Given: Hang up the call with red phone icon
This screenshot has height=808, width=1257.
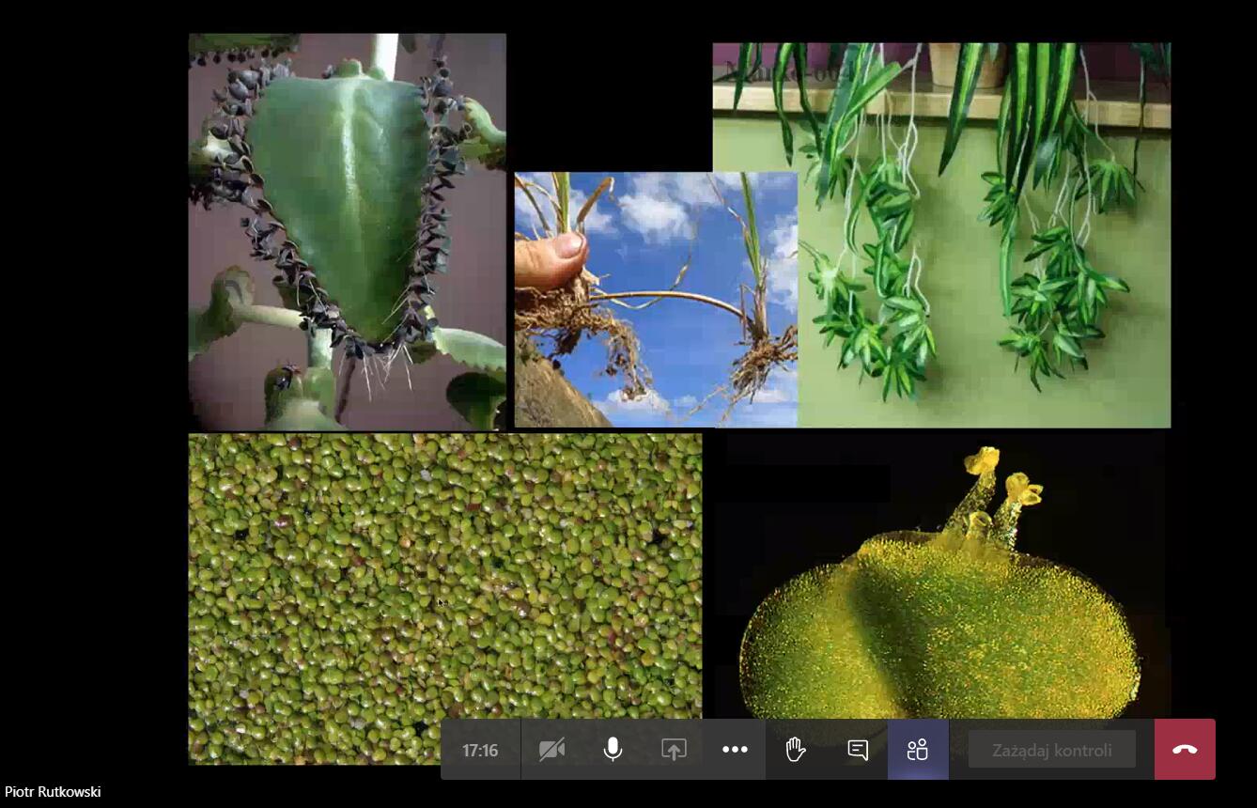Looking at the screenshot, I should click(1185, 750).
